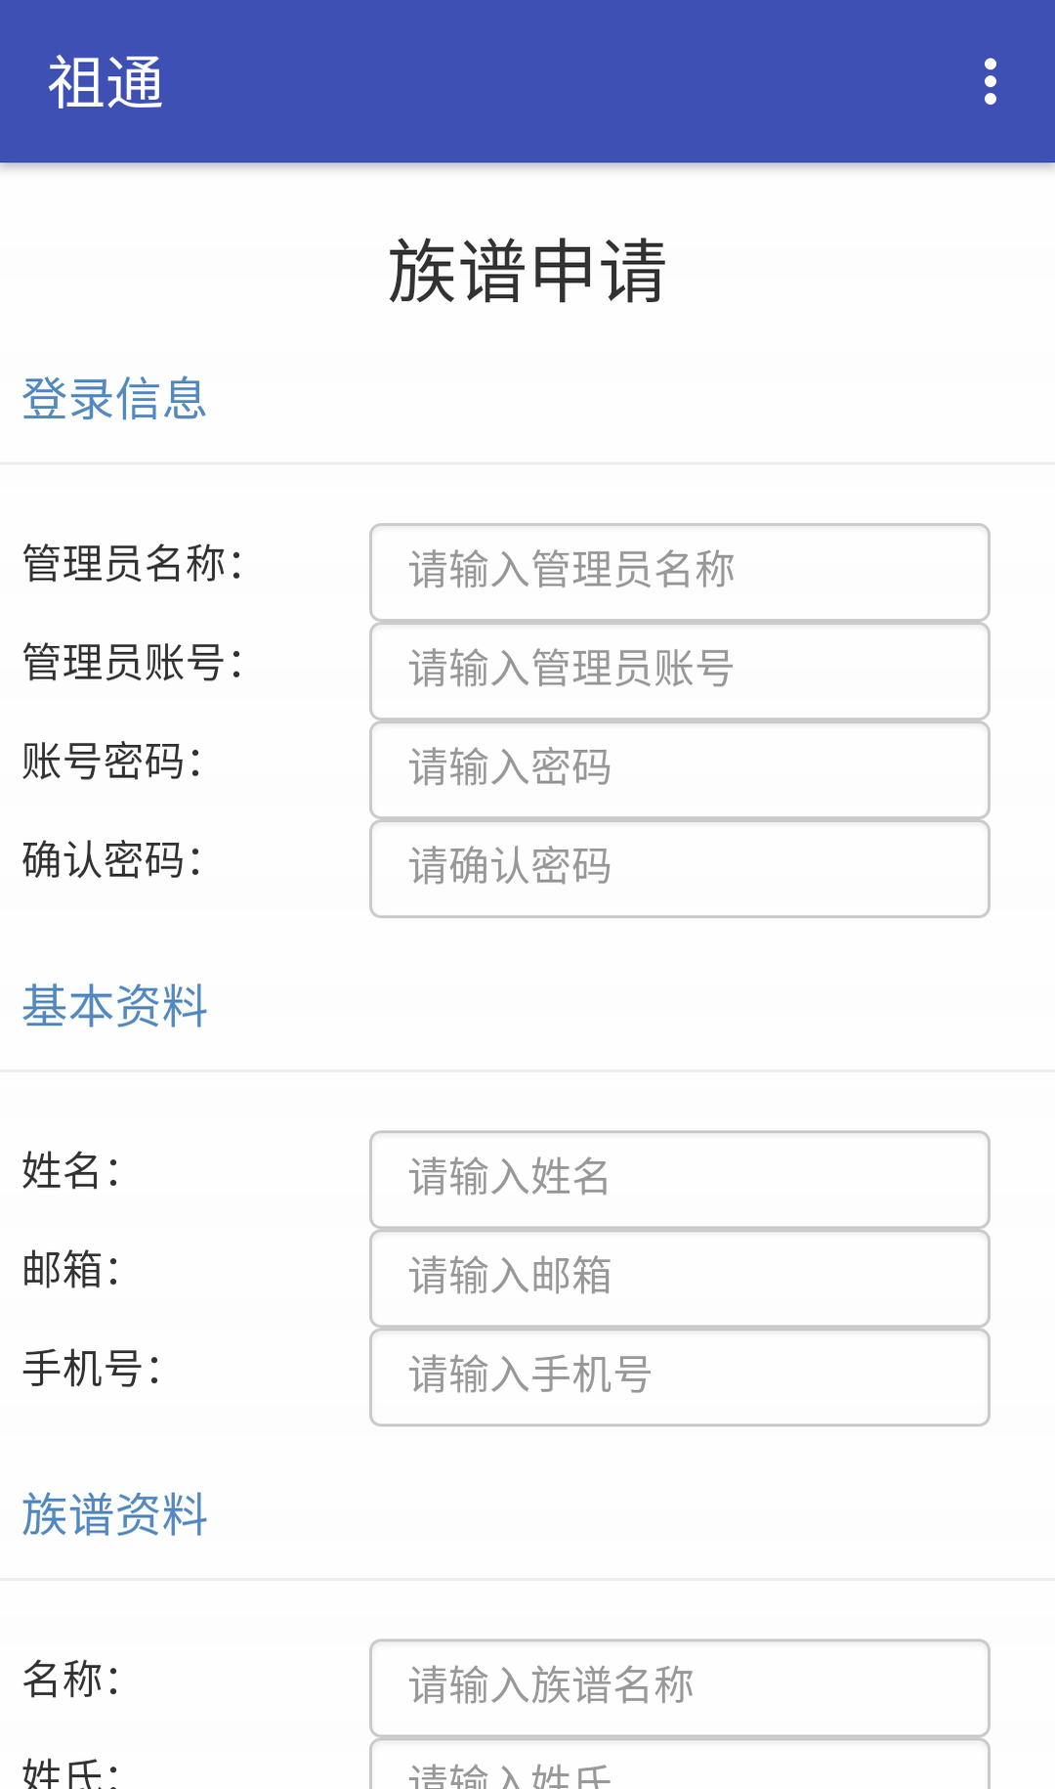Focus the 请输入姓名 input field
The image size is (1055, 1789).
679,1179
